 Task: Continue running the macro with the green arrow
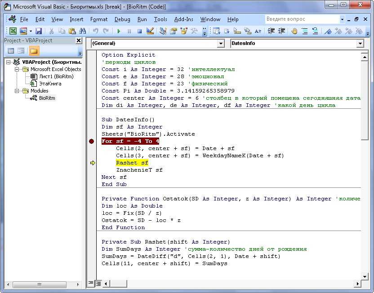click(119, 31)
